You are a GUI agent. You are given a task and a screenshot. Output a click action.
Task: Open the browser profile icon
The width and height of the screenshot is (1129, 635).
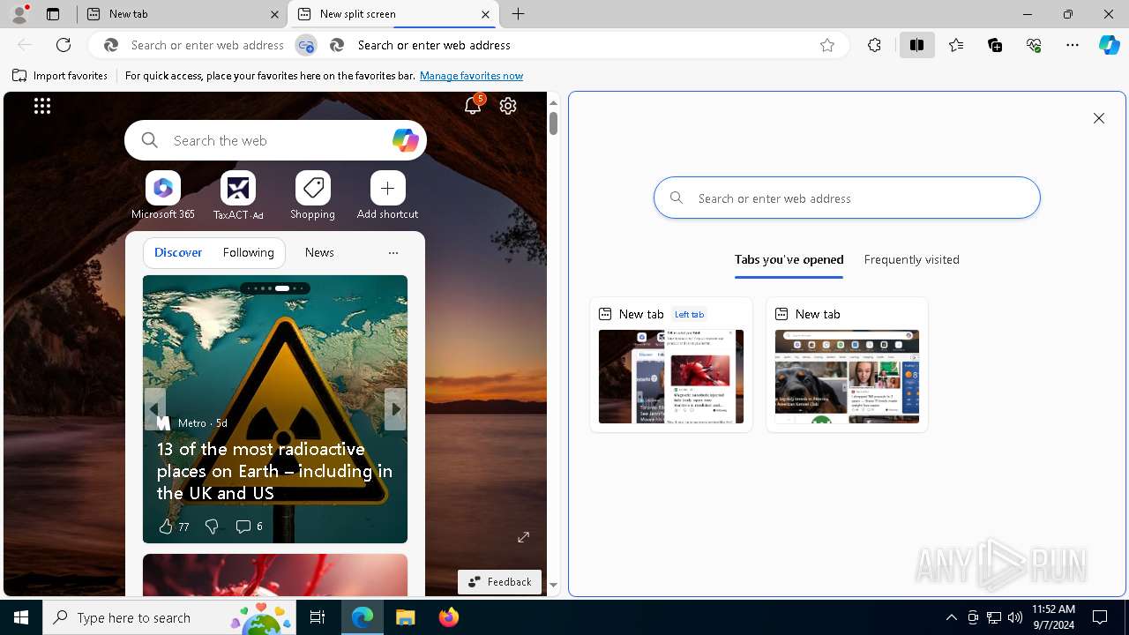(19, 14)
